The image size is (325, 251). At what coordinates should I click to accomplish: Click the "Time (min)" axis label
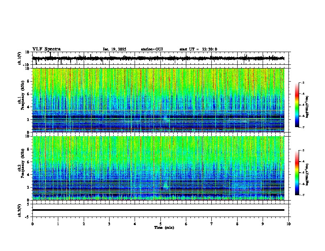click(x=164, y=228)
